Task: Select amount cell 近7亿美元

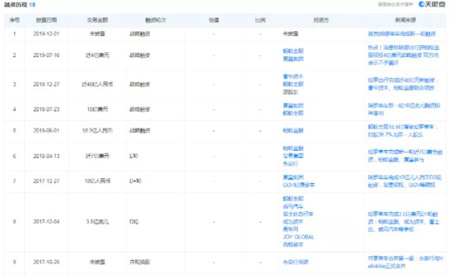Action: (97, 156)
